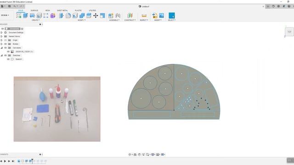Switch to the Mesh tab
The width and height of the screenshot is (294, 165).
[x=48, y=11]
